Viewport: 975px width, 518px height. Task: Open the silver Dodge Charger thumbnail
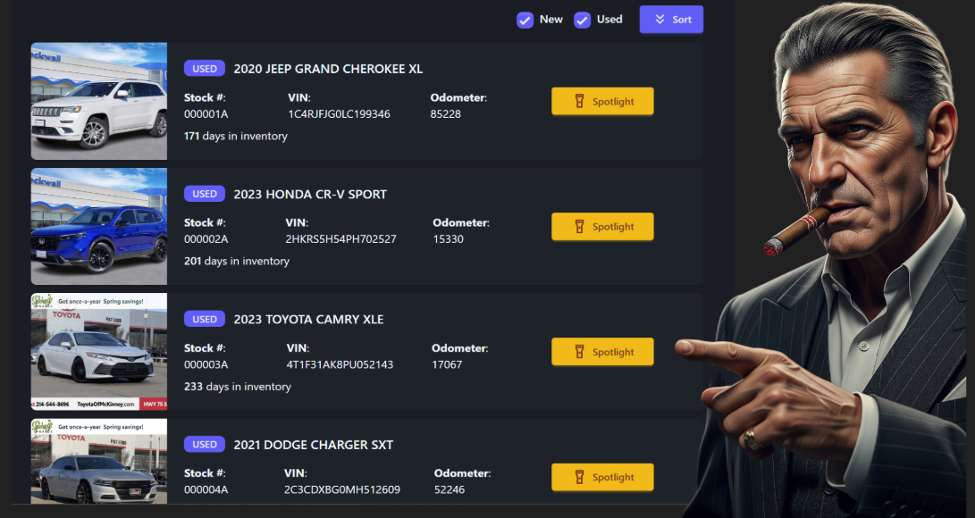click(99, 462)
